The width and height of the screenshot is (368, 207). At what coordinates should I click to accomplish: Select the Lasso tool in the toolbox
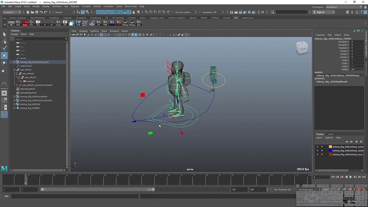pyautogui.click(x=4, y=41)
